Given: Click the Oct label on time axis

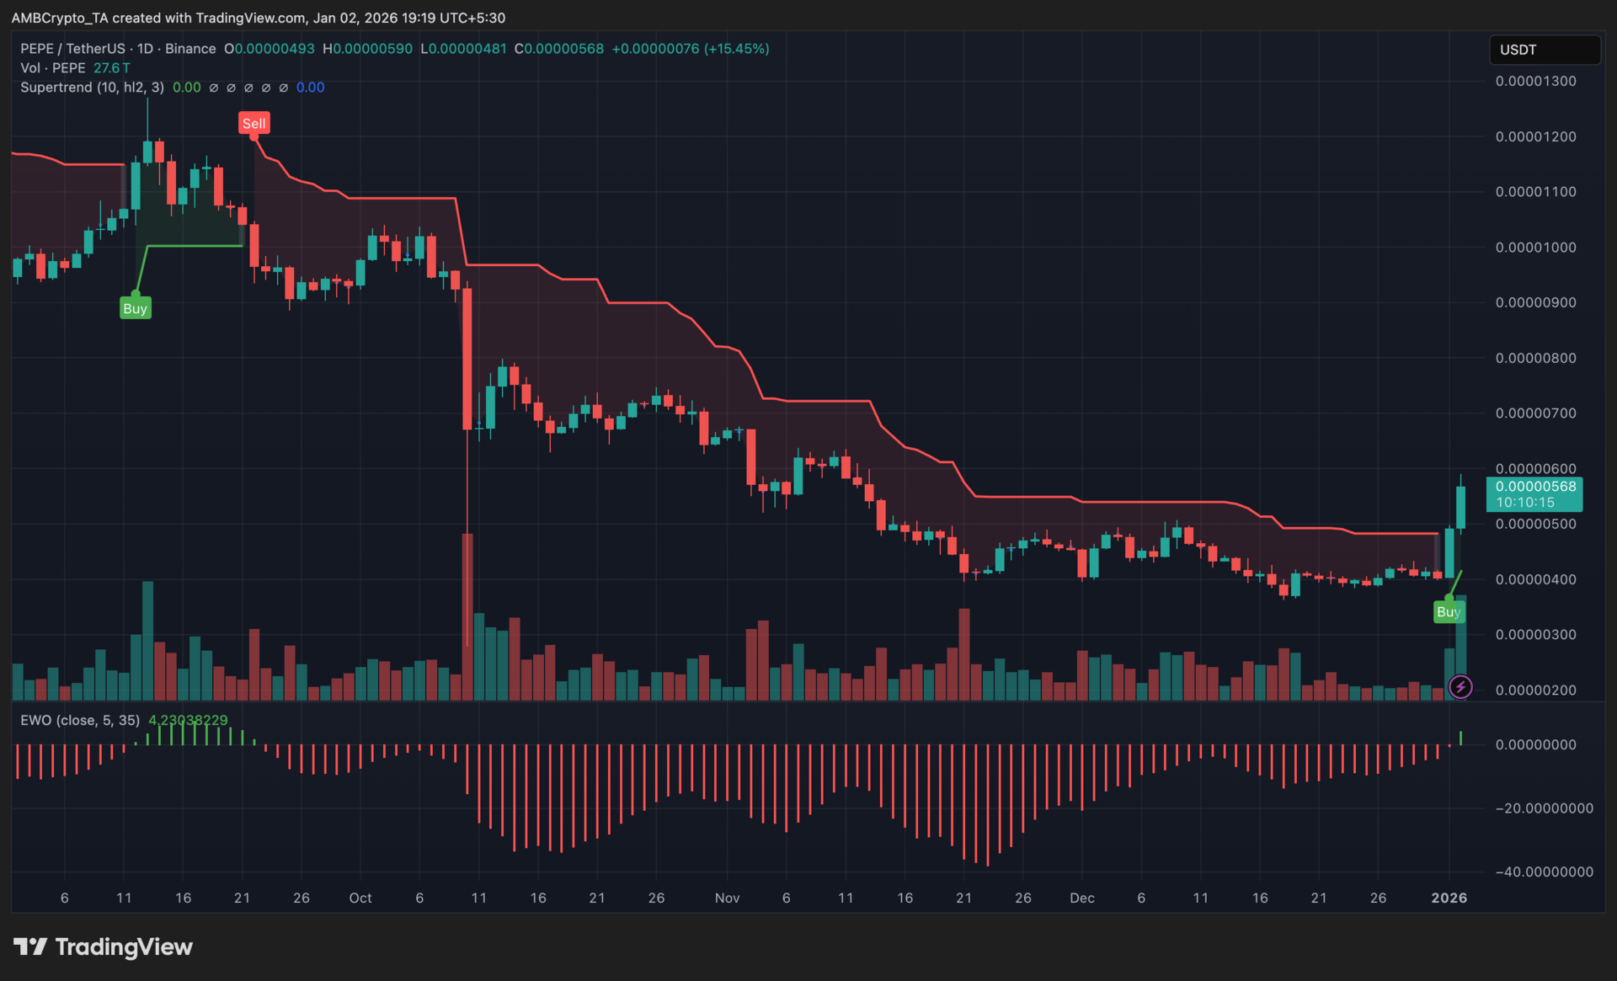Looking at the screenshot, I should pyautogui.click(x=360, y=898).
